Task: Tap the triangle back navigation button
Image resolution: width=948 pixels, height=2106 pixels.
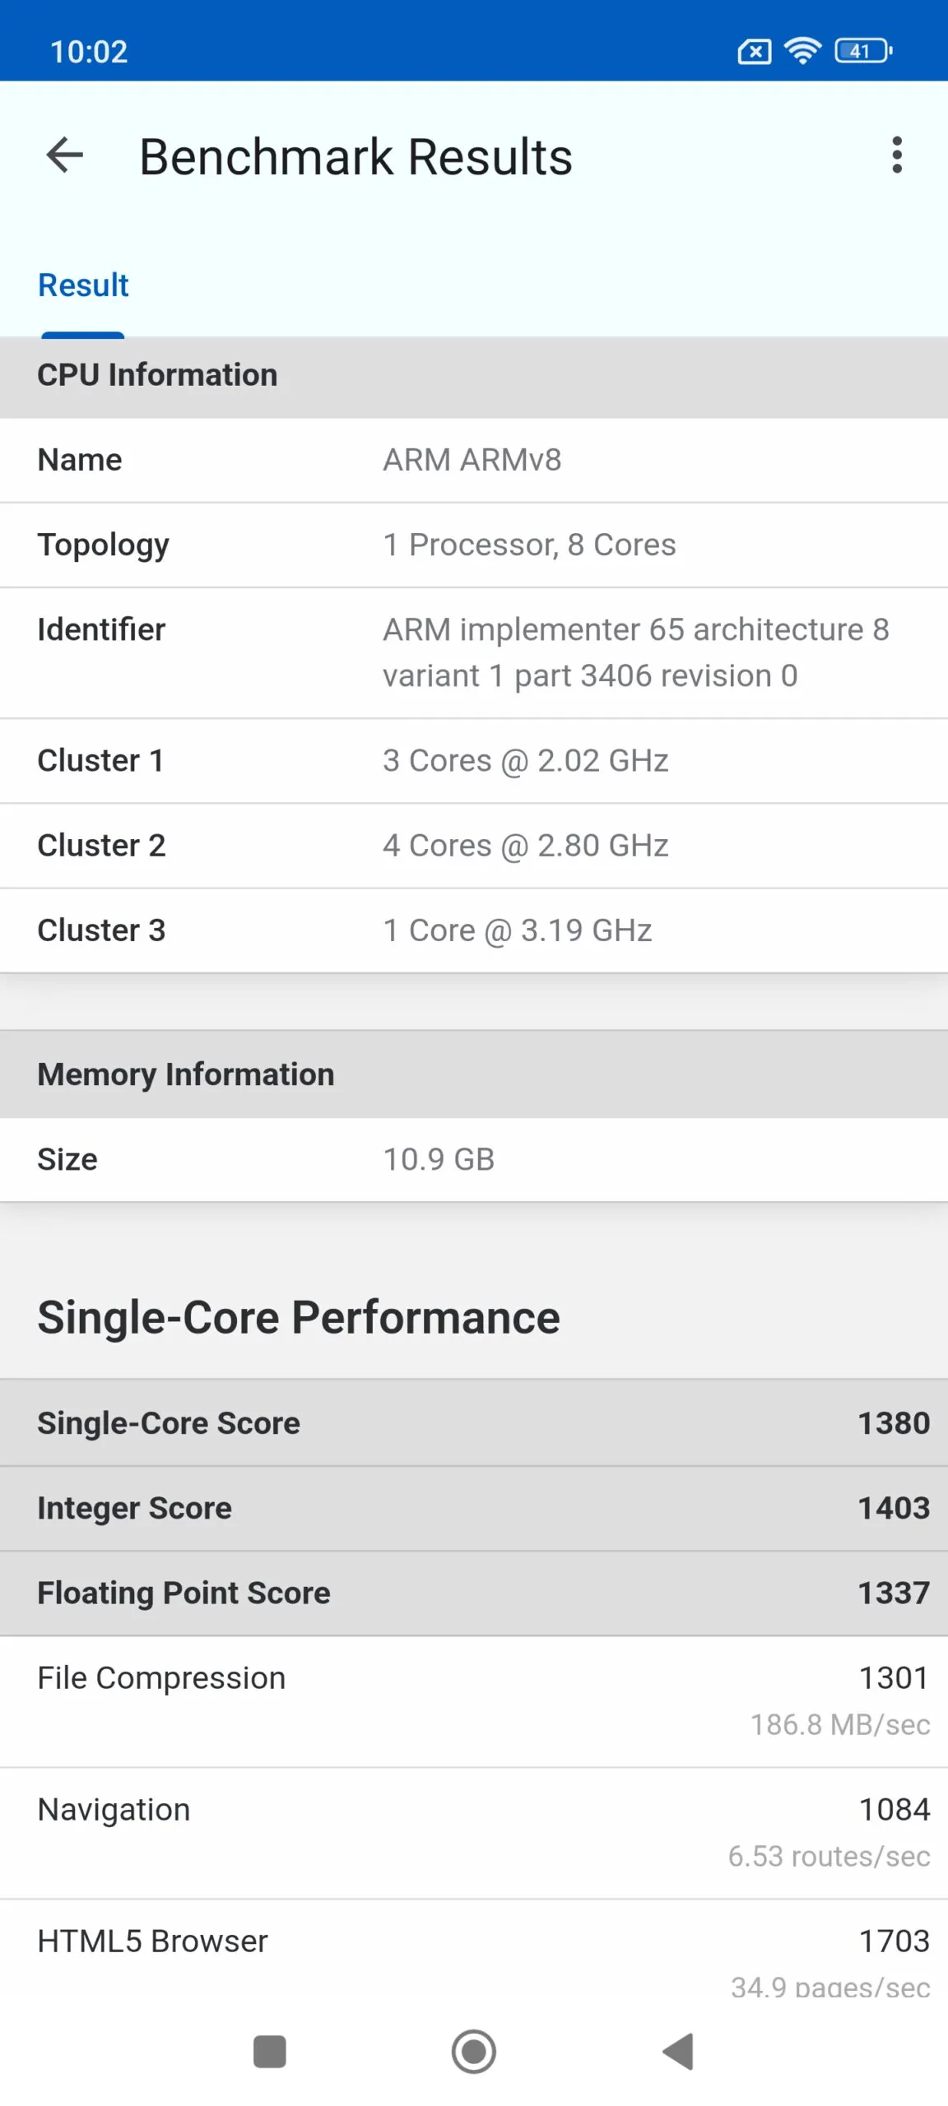Action: [678, 2051]
